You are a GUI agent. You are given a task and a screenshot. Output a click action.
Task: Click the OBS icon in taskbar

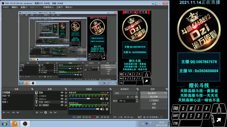25,124
